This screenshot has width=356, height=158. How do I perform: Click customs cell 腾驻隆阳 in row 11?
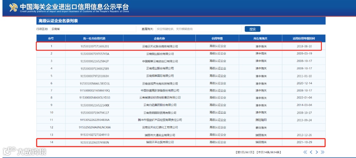click(x=261, y=120)
